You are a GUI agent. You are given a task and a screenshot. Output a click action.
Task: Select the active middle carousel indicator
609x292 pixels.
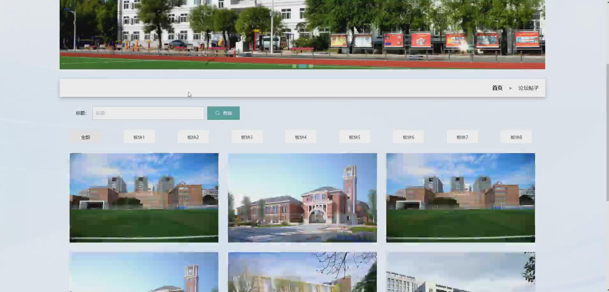[303, 66]
